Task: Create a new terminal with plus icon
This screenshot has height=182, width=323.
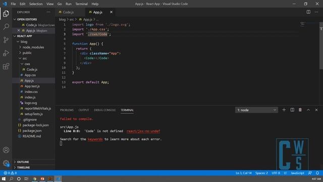Action: (x=284, y=110)
